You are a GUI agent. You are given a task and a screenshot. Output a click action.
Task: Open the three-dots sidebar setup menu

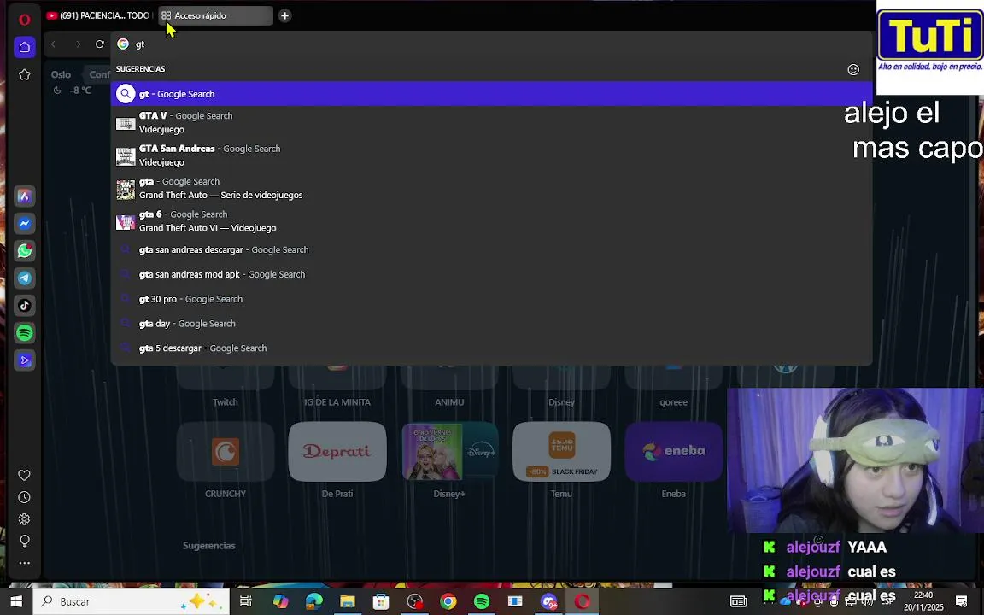click(25, 563)
